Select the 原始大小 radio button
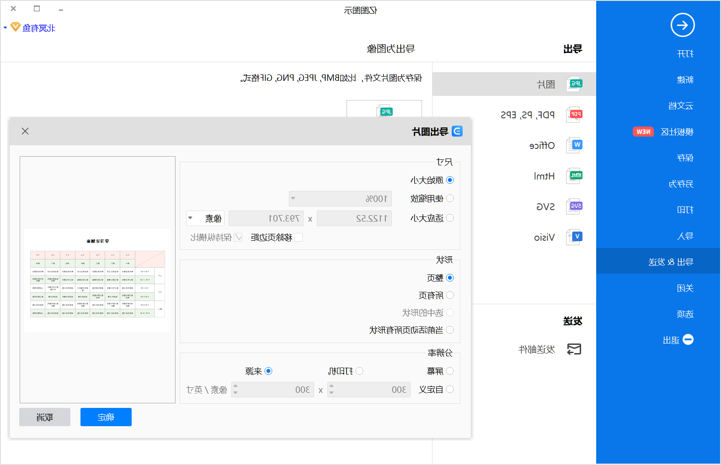Screen dimensions: 721x465 (450, 180)
